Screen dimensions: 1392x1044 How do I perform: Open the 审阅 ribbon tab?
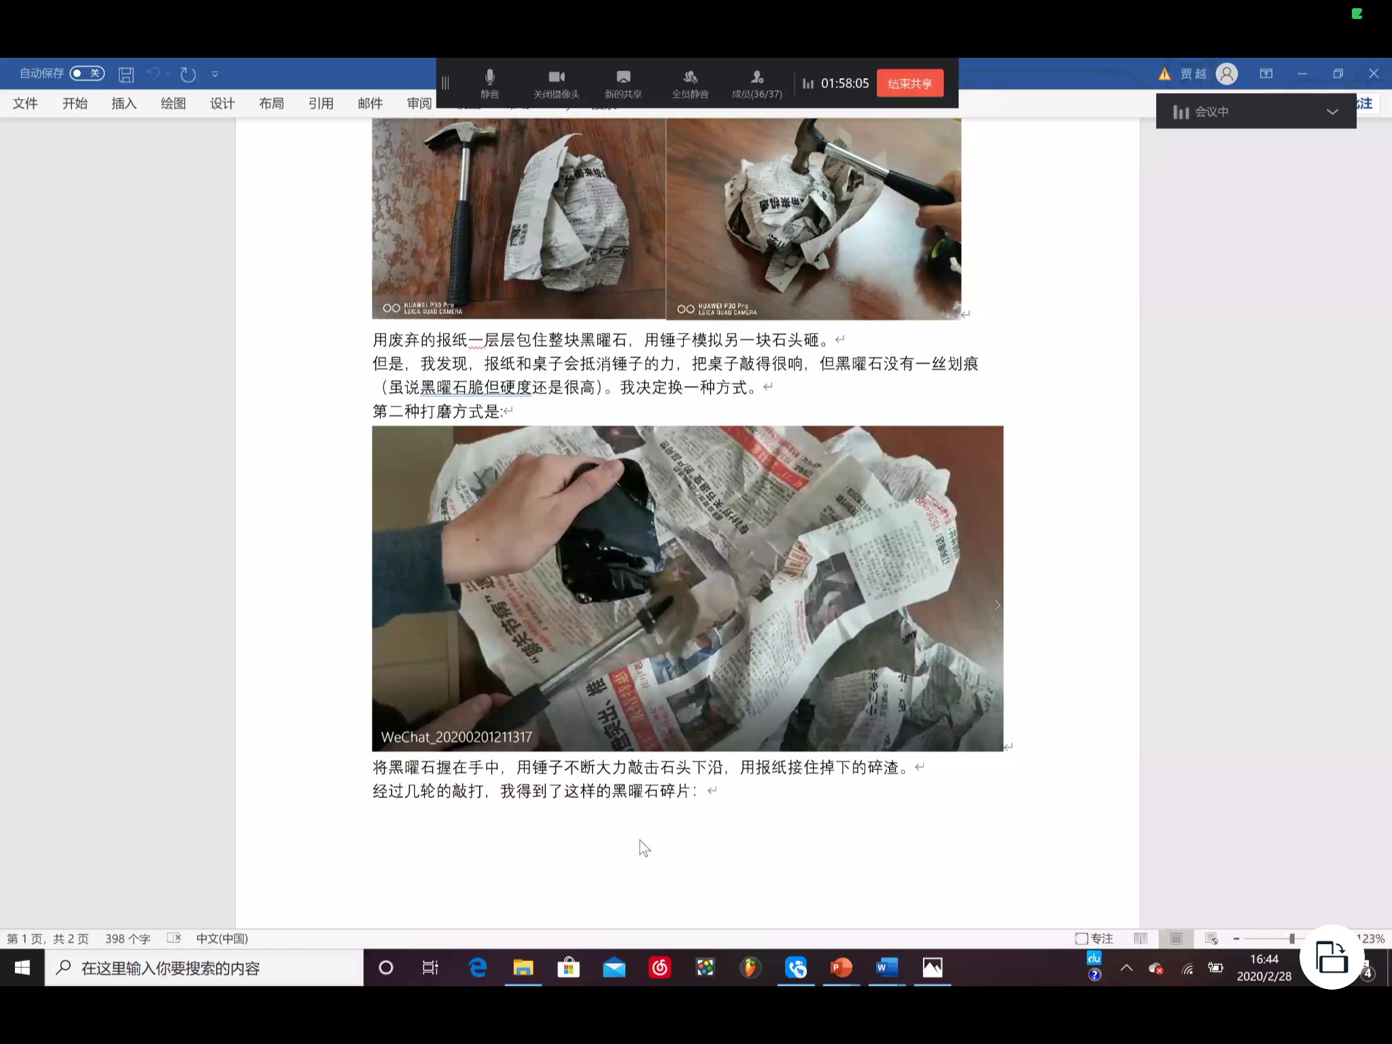[419, 103]
